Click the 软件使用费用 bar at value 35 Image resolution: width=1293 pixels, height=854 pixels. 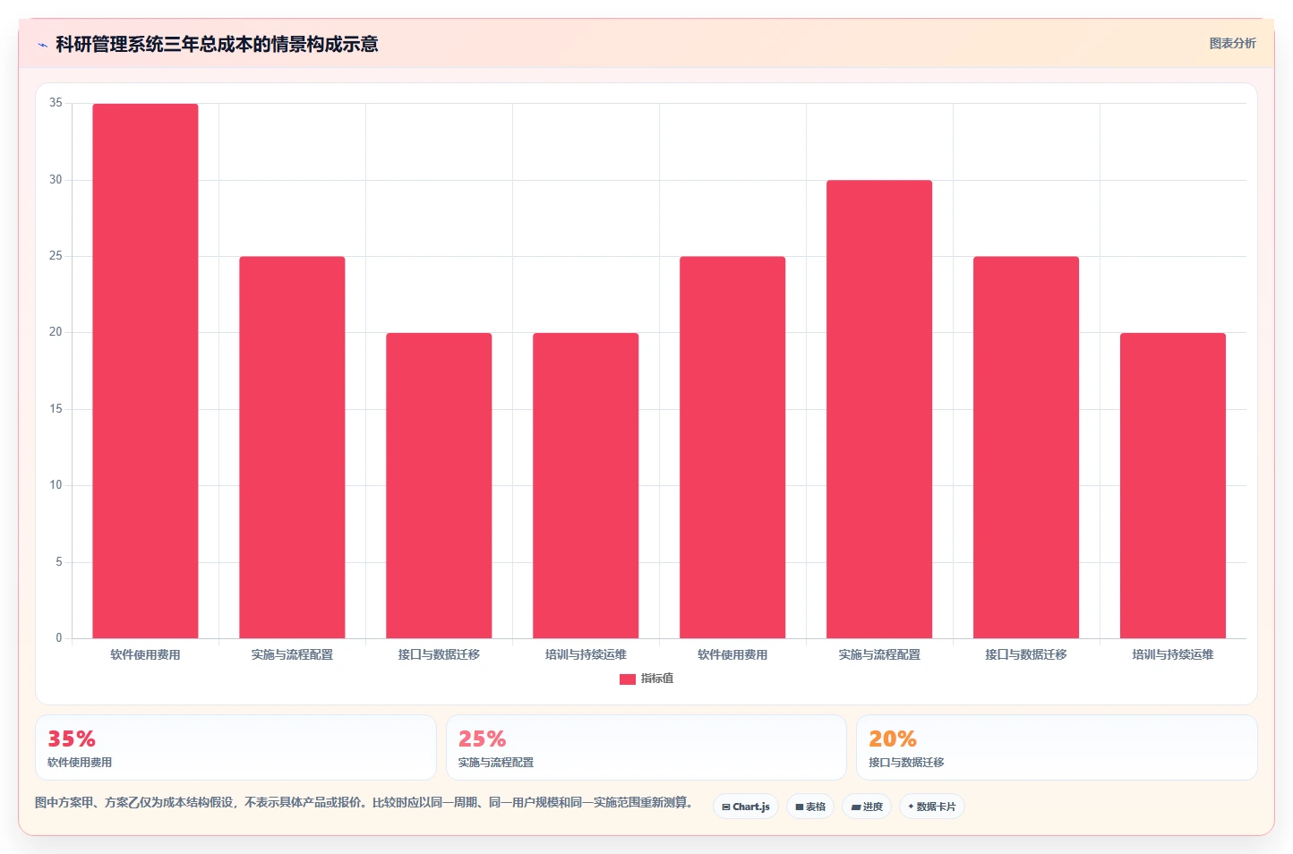click(x=145, y=371)
